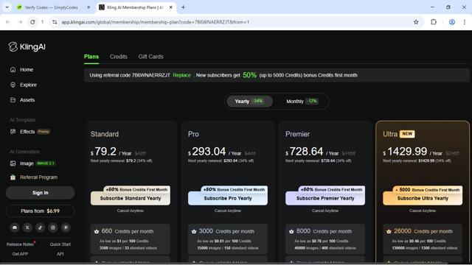This screenshot has height=265, width=472.
Task: Click the Premier price 728.64
Action: (x=306, y=152)
